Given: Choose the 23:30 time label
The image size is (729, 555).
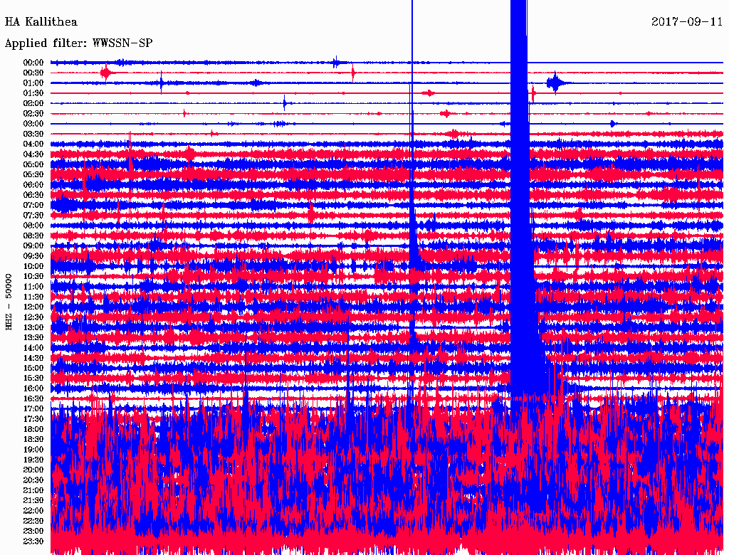Looking at the screenshot, I should pos(33,541).
